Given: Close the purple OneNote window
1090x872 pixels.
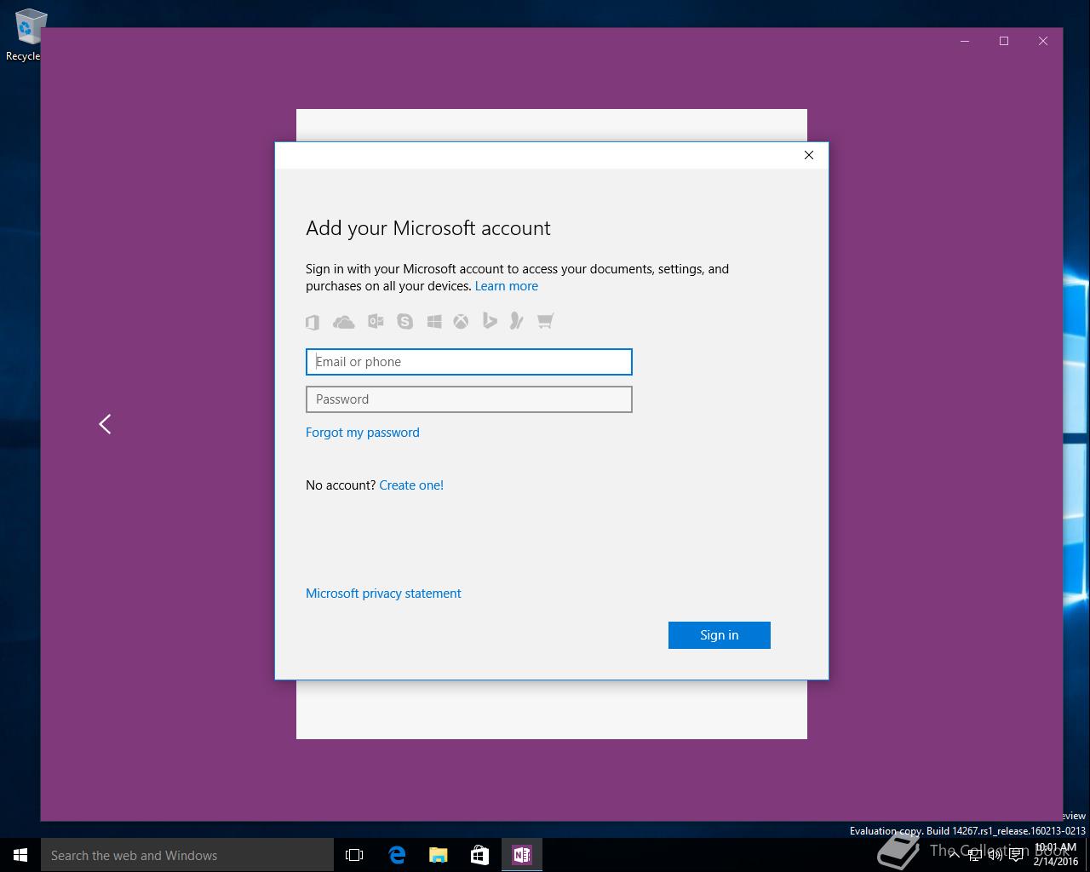Looking at the screenshot, I should click(x=1043, y=41).
